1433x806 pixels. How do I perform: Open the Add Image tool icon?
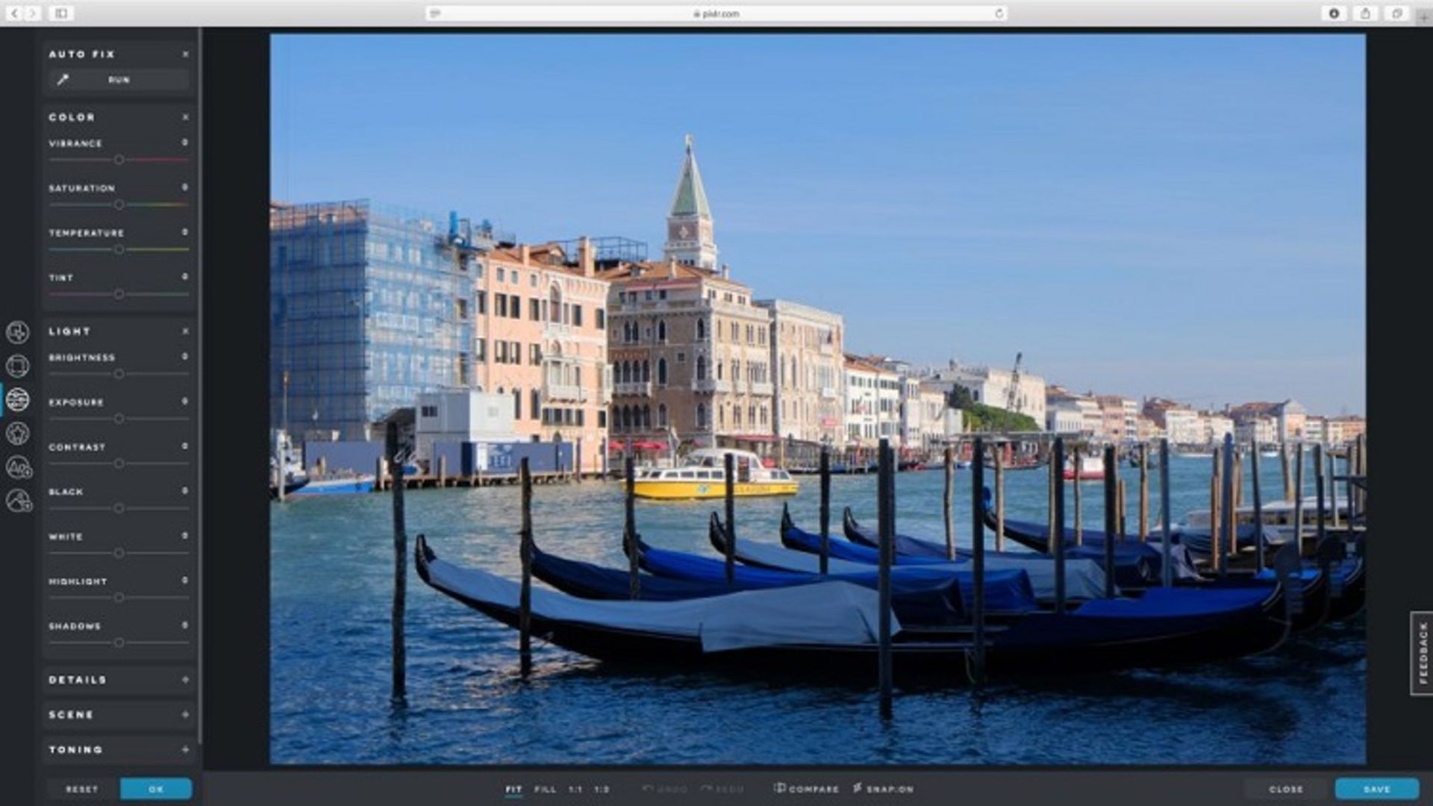click(18, 501)
